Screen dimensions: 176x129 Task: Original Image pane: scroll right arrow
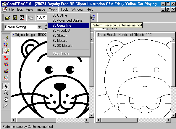[x=87, y=120]
